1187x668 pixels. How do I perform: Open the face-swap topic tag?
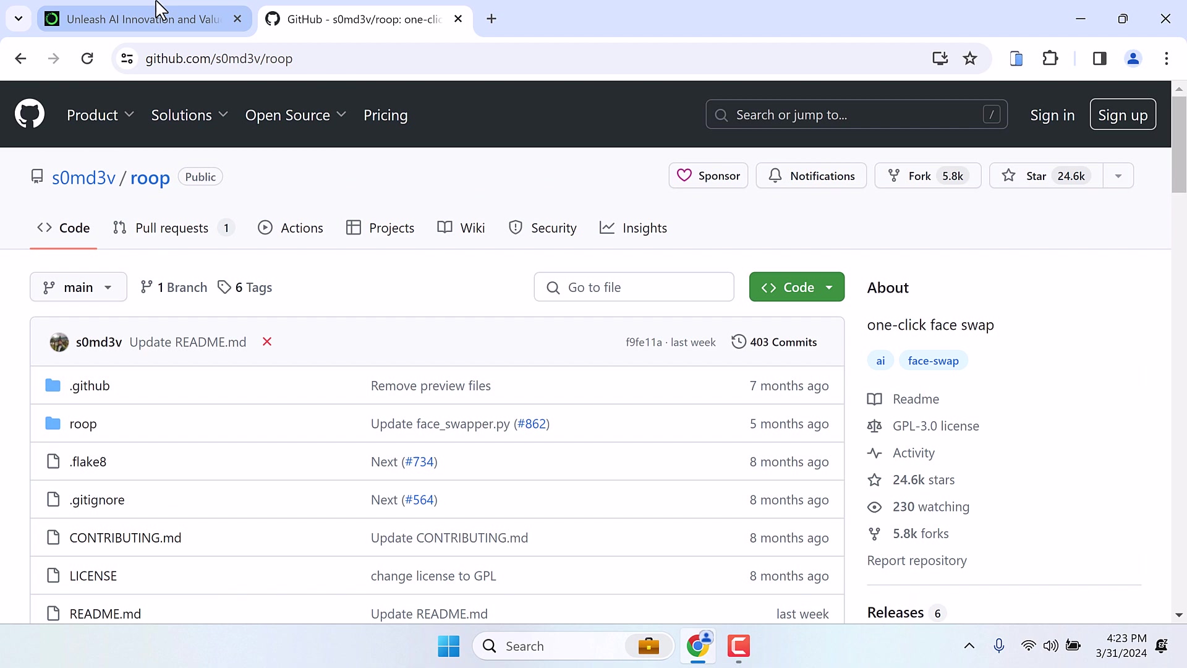[x=933, y=361]
